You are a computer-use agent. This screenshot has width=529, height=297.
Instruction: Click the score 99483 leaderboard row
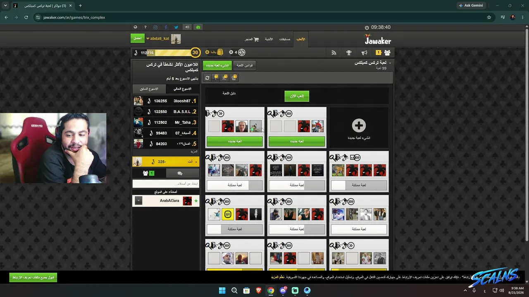point(166,133)
